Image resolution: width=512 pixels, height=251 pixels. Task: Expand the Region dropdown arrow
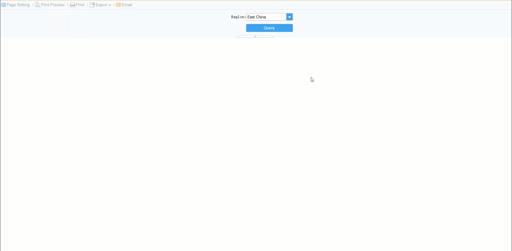[x=289, y=17]
